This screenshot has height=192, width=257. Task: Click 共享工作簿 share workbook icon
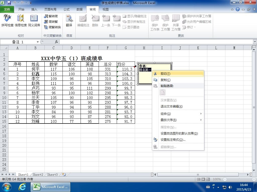click(x=176, y=22)
